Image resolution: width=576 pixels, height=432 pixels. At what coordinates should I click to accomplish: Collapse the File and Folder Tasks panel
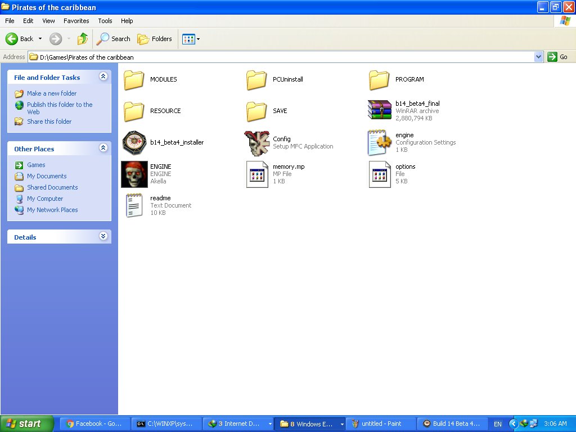coord(103,76)
